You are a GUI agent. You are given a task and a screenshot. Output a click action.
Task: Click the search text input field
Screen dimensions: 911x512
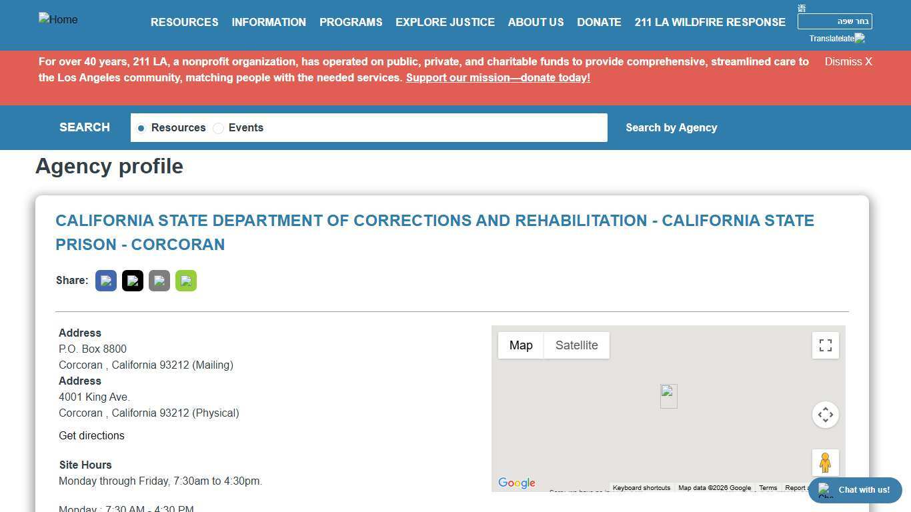(x=433, y=127)
